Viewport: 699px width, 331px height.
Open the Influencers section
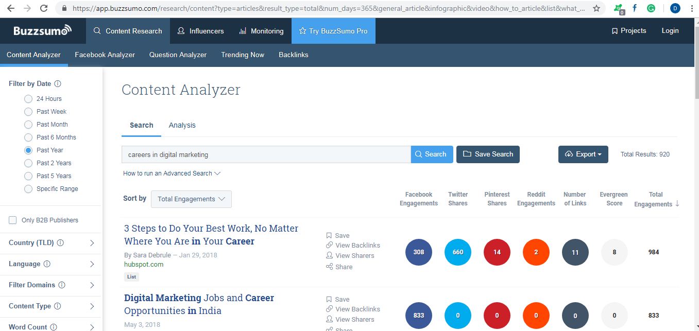200,31
